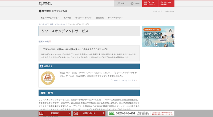Click the download icon beside お知らせ

coord(42,66)
